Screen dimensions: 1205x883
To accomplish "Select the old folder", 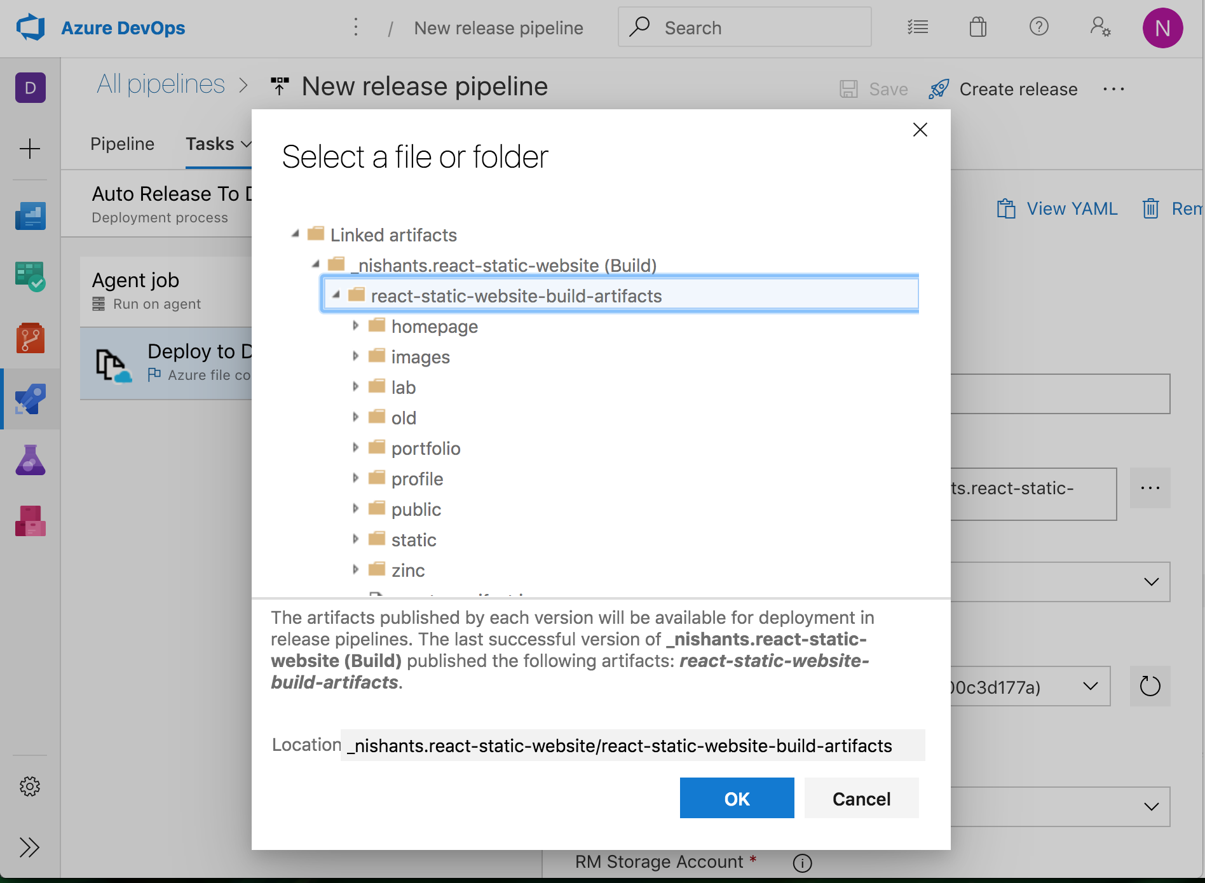I will [x=404, y=418].
